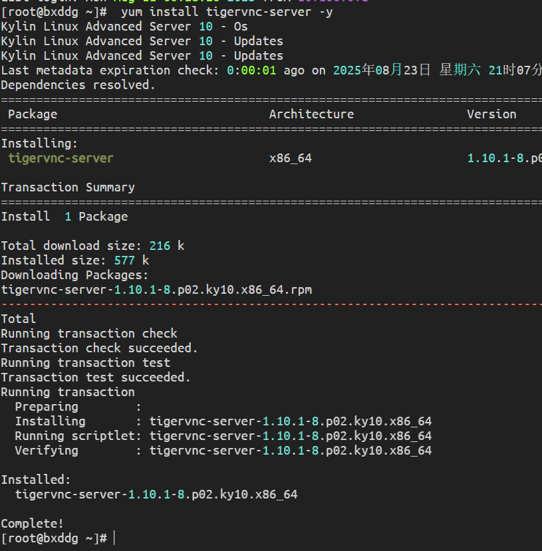Click the standalone 'Total' line below the dashed separator

(x=19, y=319)
